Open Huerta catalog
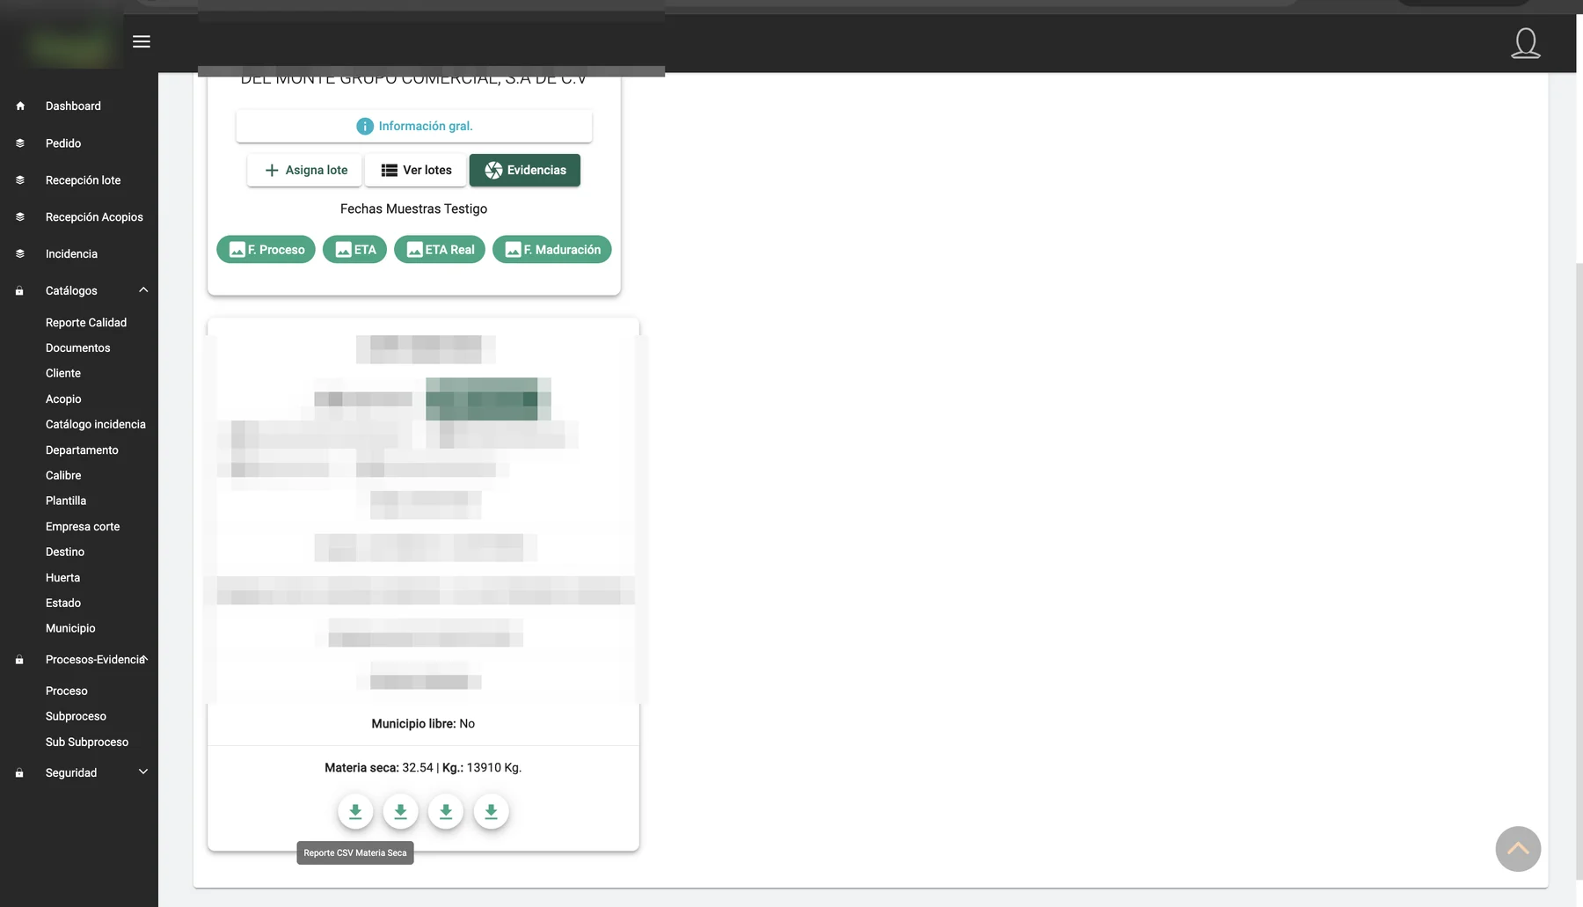Screen dimensions: 1583x907 pos(62,578)
